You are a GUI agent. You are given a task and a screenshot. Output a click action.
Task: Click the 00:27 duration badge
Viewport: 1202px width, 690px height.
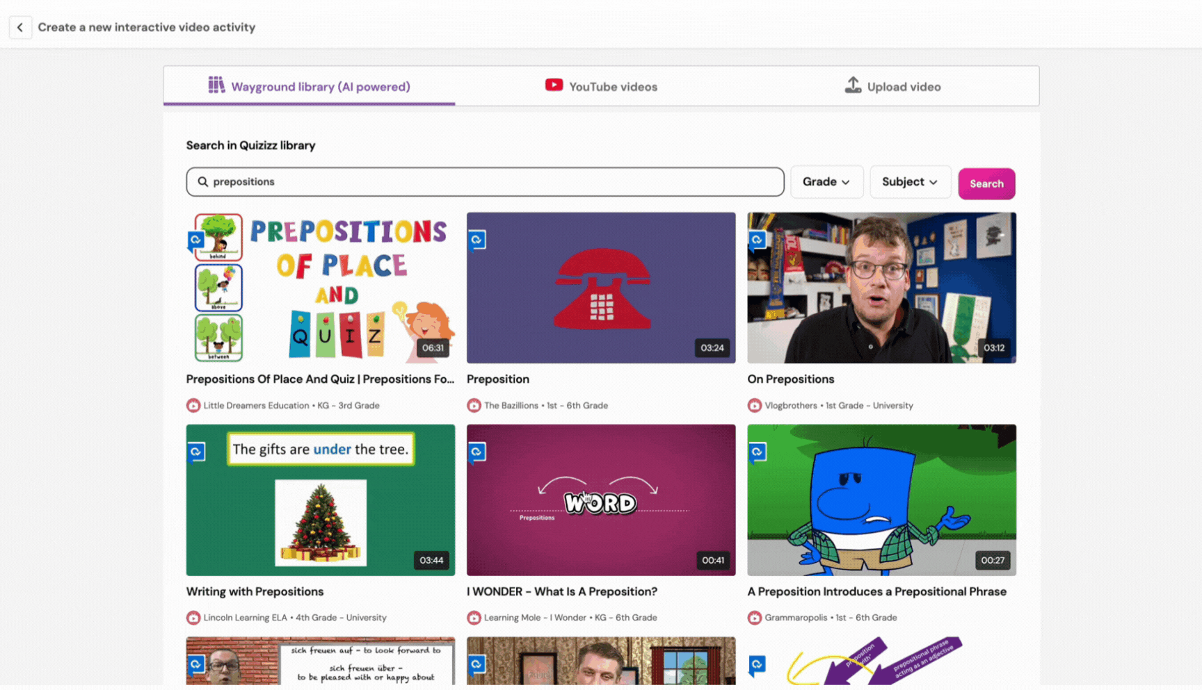click(x=993, y=560)
